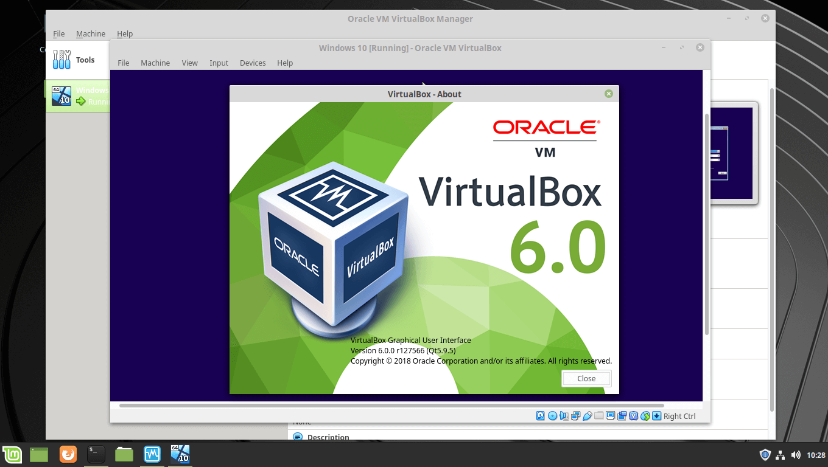Viewport: 828px width, 467px height.
Task: Click the video recording status icon
Action: click(x=622, y=415)
